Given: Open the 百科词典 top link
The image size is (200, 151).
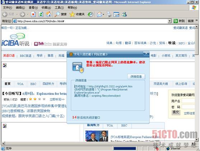Looking at the screenshot, I should [x=140, y=43].
